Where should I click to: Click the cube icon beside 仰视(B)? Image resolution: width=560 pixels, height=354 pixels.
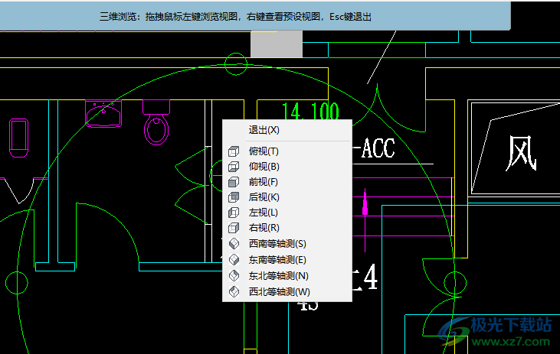tap(234, 167)
